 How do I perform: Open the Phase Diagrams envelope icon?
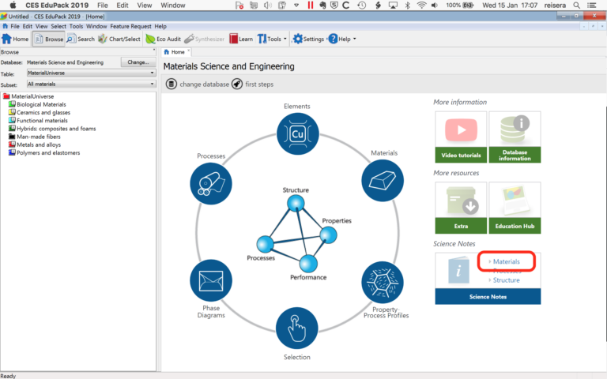pos(211,280)
